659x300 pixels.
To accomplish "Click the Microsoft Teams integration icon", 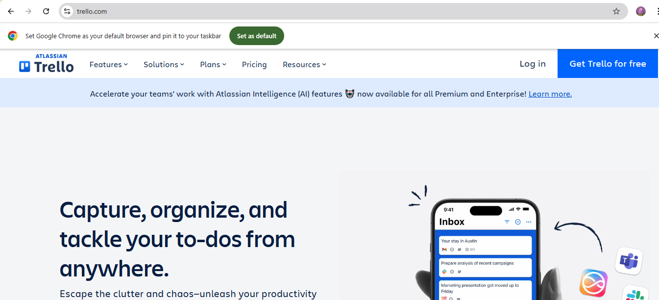I will tap(629, 261).
